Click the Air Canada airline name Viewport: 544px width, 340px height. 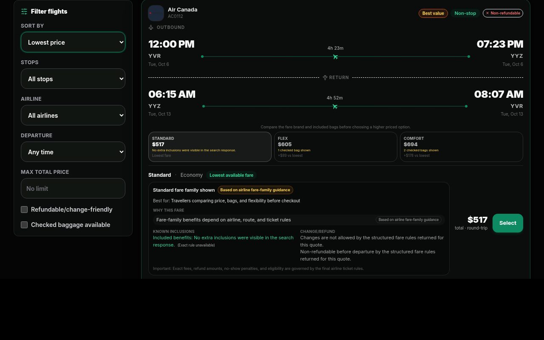(182, 9)
